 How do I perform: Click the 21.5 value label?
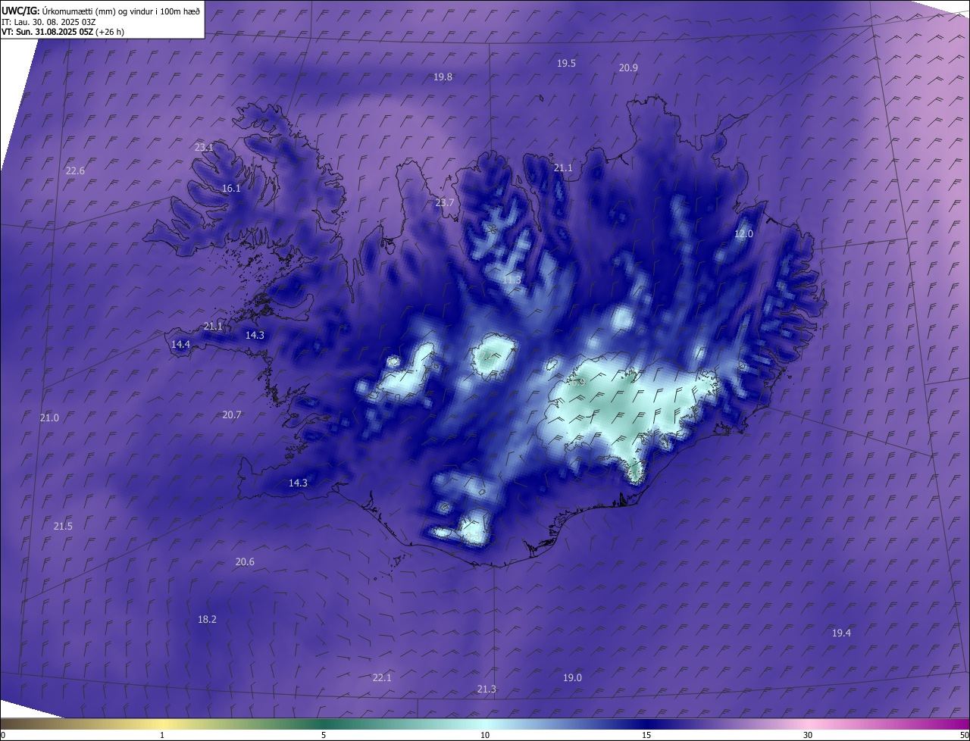(63, 527)
